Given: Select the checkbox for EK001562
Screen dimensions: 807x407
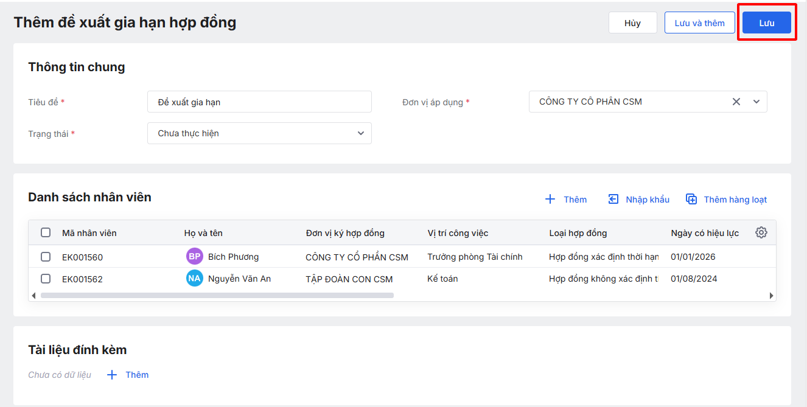Looking at the screenshot, I should tap(46, 279).
